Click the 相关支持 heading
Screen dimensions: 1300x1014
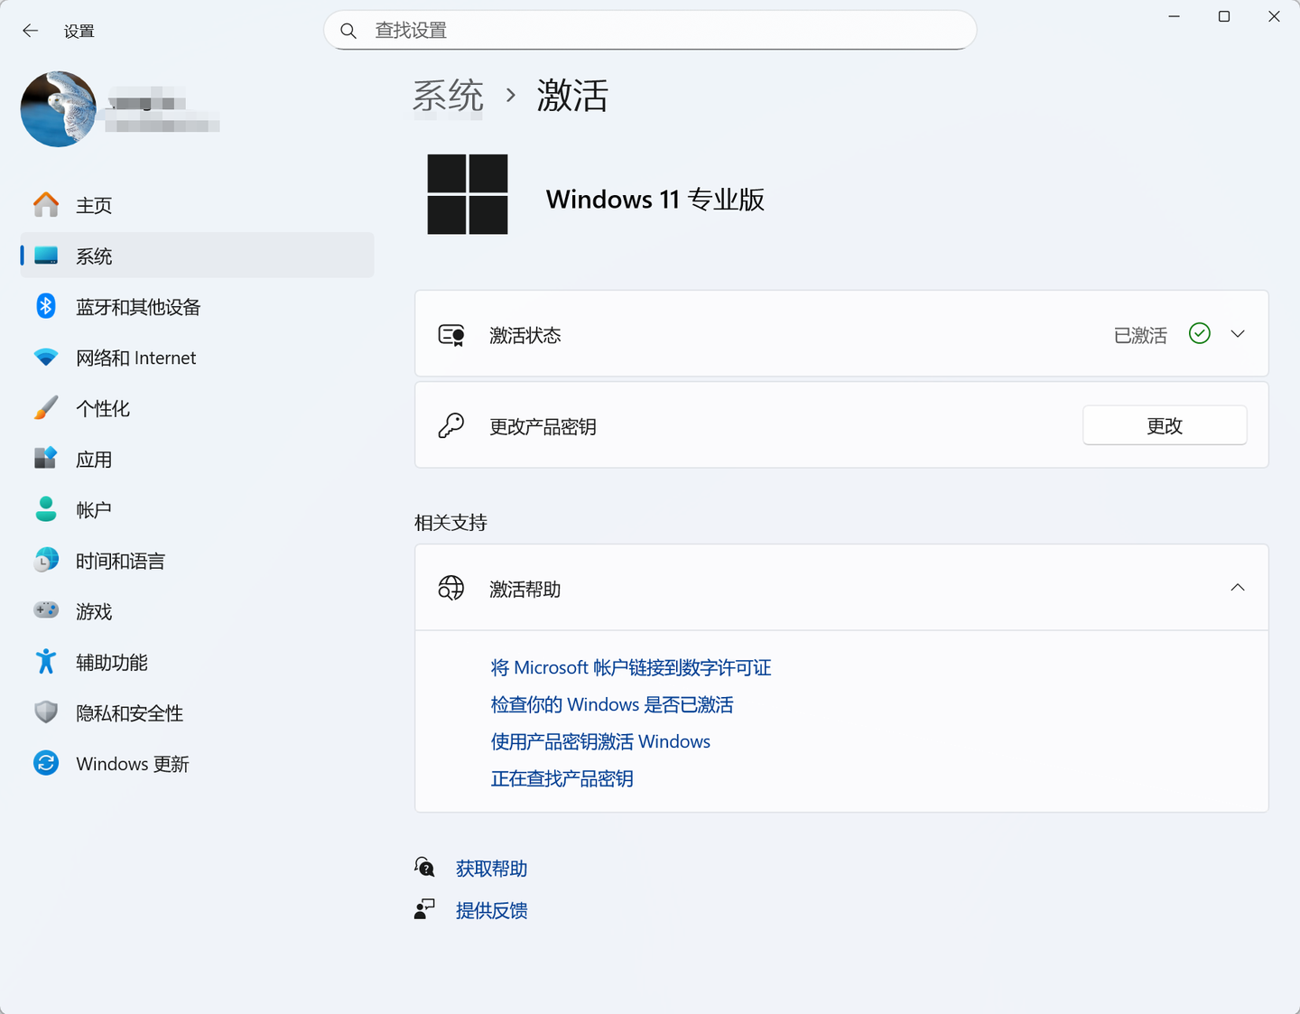[x=450, y=523]
